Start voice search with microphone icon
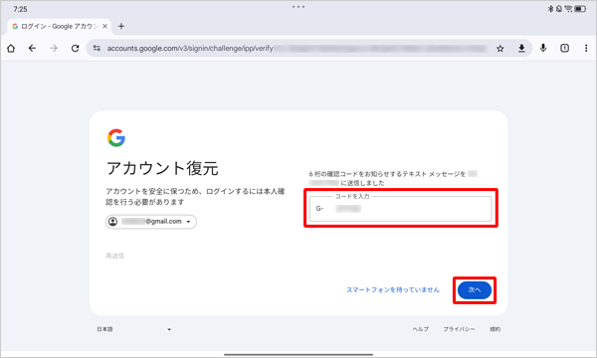Screen dimensions: 597x358 543,48
